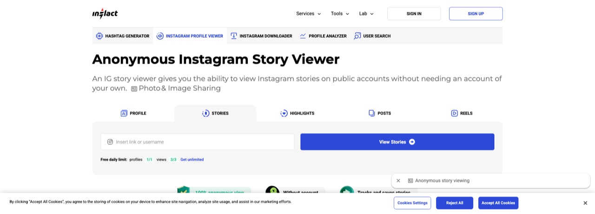Image resolution: width=595 pixels, height=214 pixels.
Task: Click the Inflact logo
Action: 105,13
